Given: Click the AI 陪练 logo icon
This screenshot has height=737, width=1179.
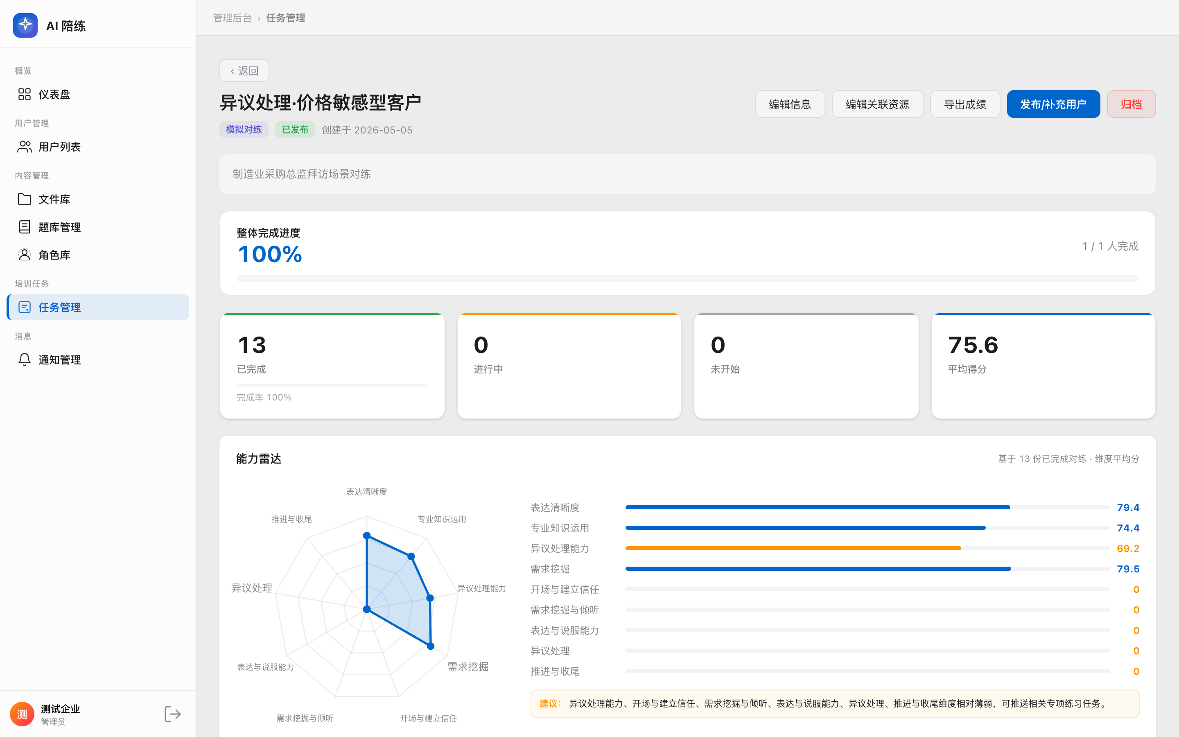Looking at the screenshot, I should point(25,25).
